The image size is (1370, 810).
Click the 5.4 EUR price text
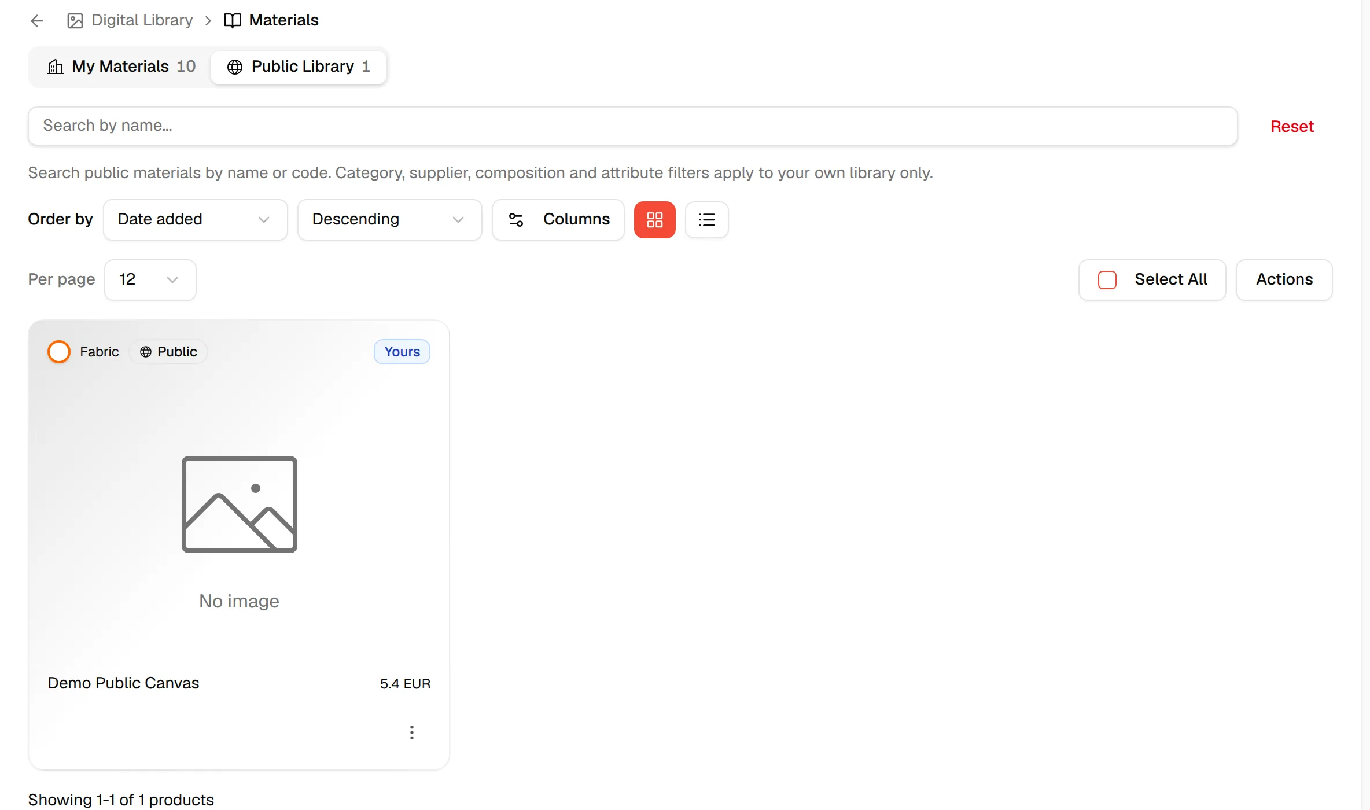[x=405, y=684]
